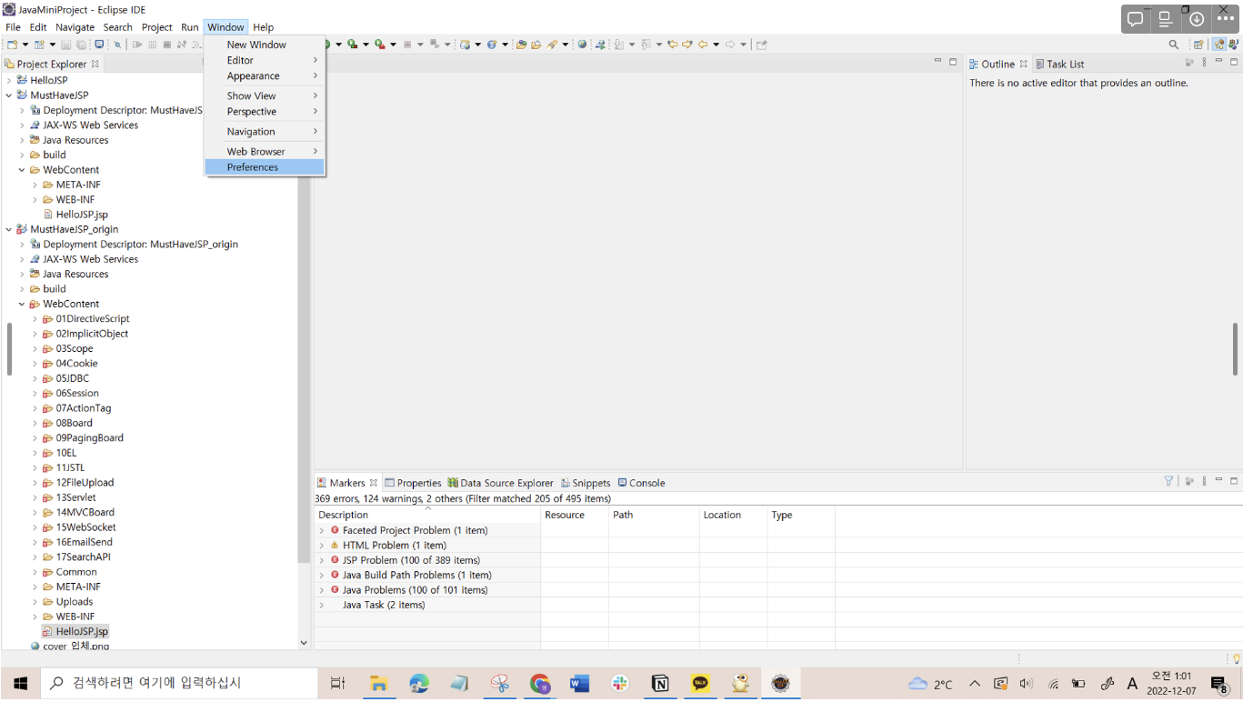Minimize the Outline view
This screenshot has height=702, width=1243.
click(1218, 62)
